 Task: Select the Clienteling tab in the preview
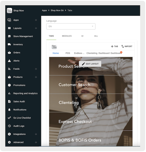(x=92, y=53)
